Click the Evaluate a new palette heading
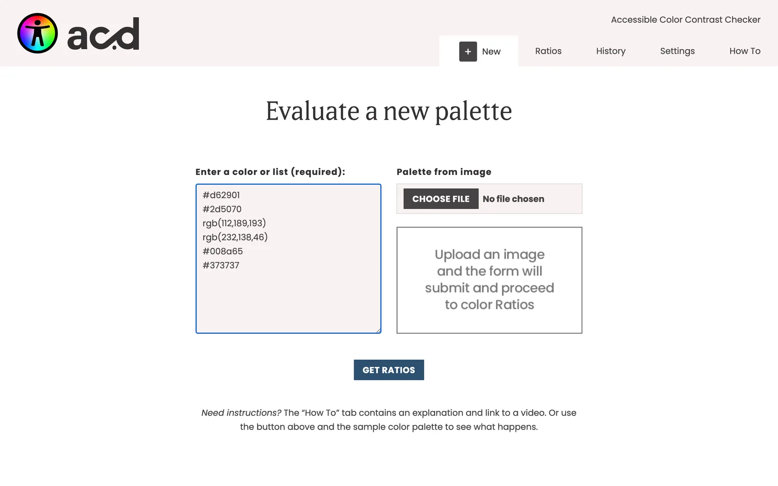Screen dimensions: 778x486 (x=389, y=111)
